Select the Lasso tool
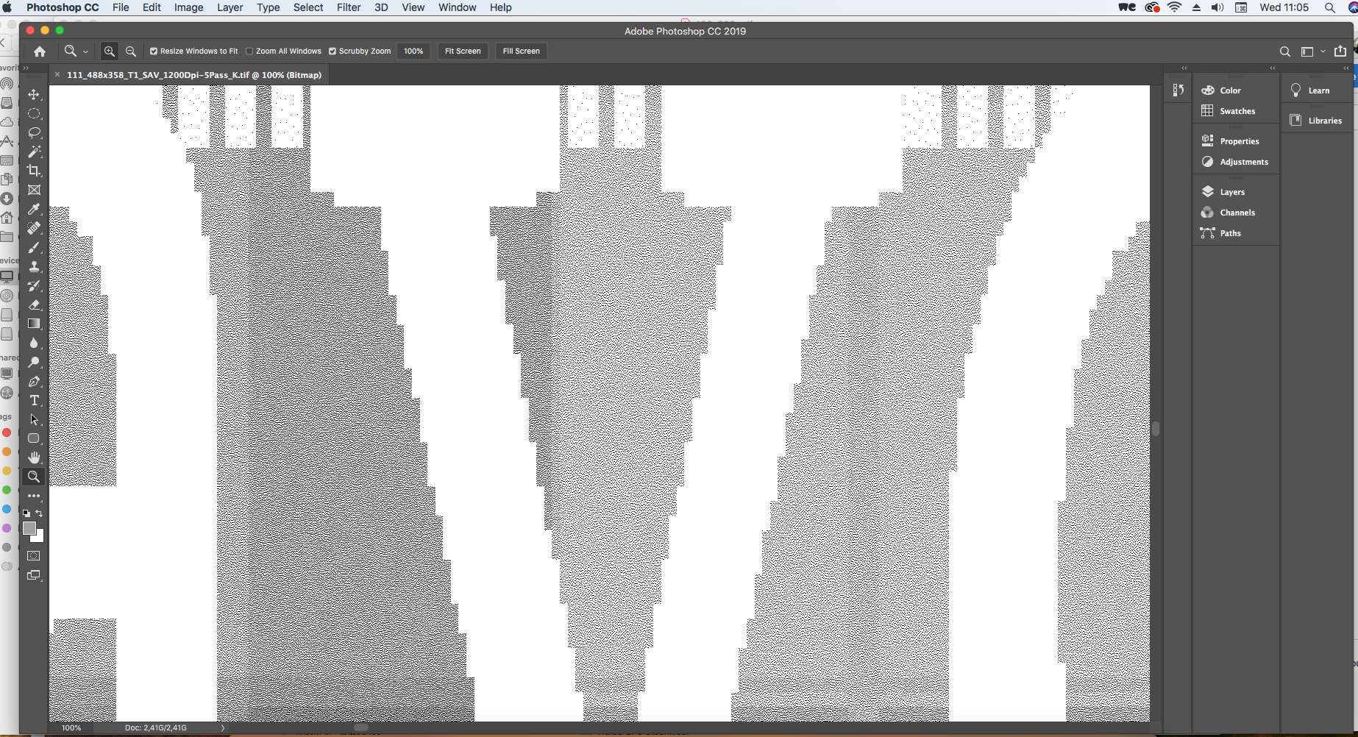Screen dimensions: 1358x737 34,132
